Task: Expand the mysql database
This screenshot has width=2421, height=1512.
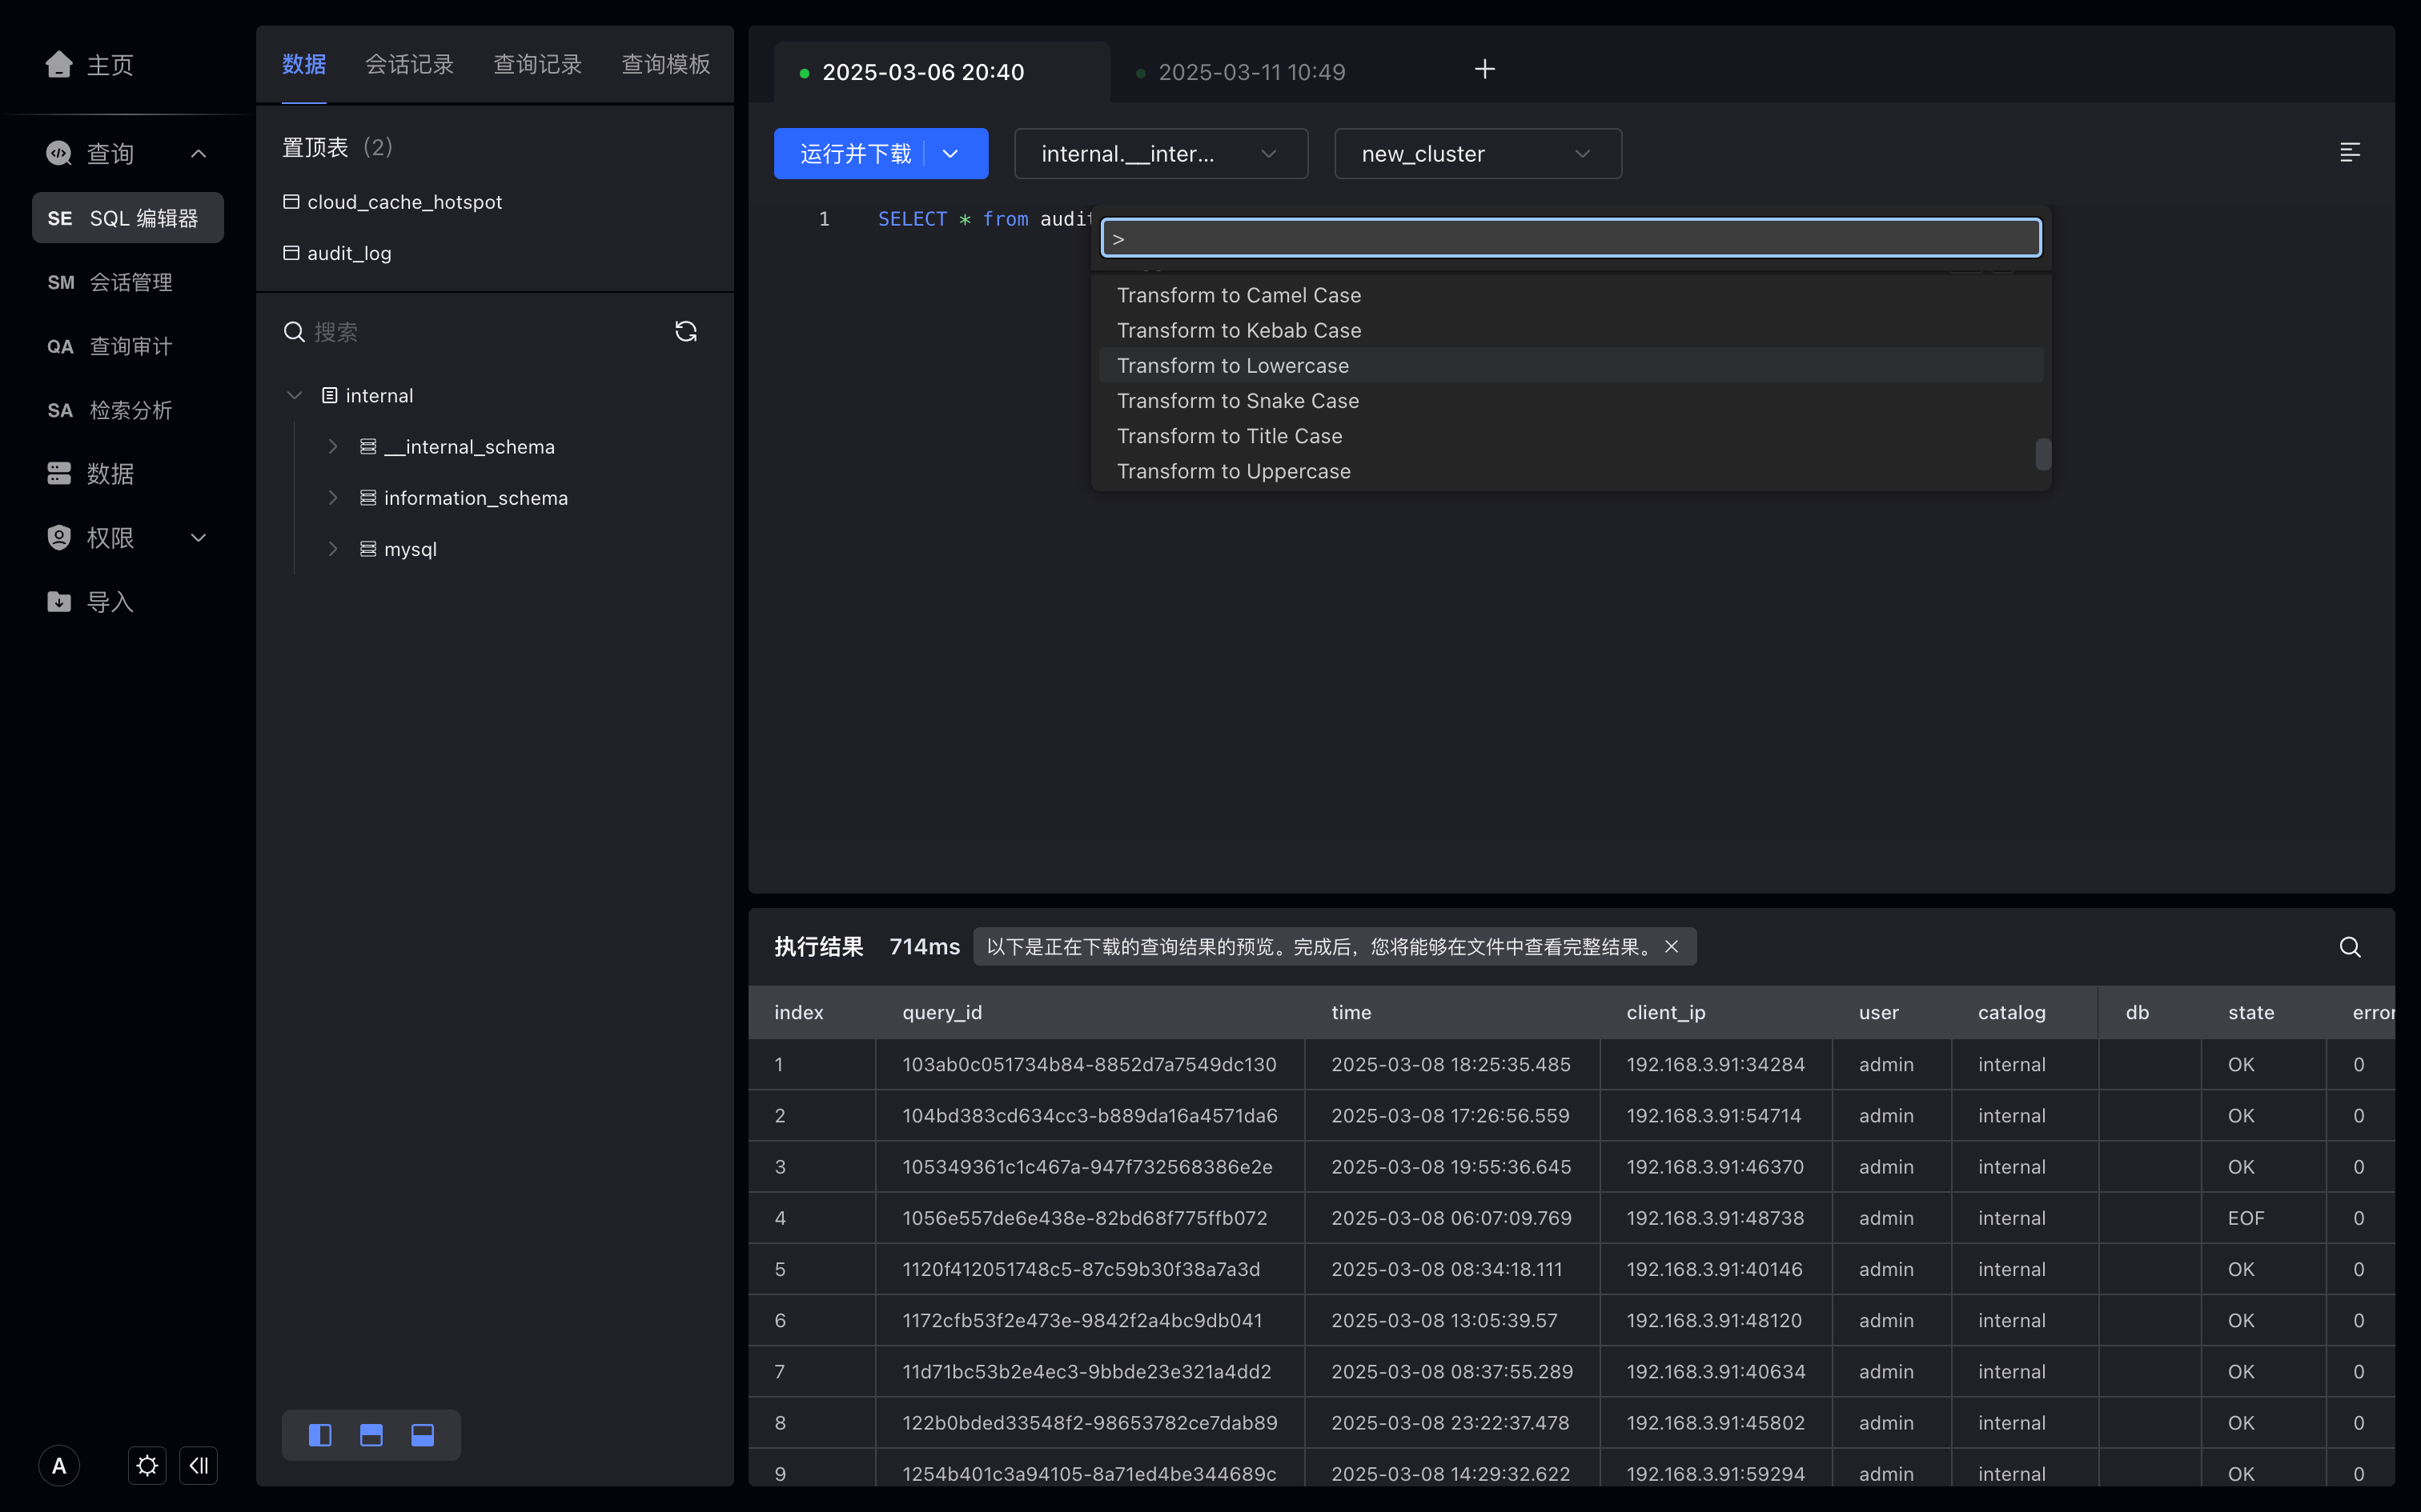Action: click(x=333, y=549)
